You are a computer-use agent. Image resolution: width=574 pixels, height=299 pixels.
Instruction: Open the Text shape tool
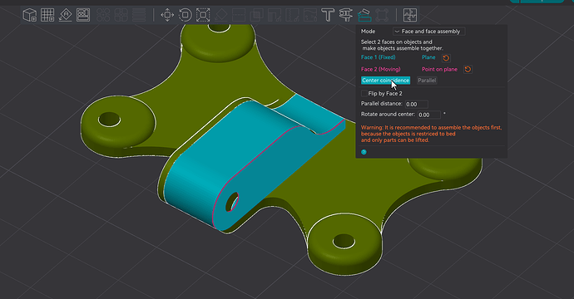click(328, 15)
